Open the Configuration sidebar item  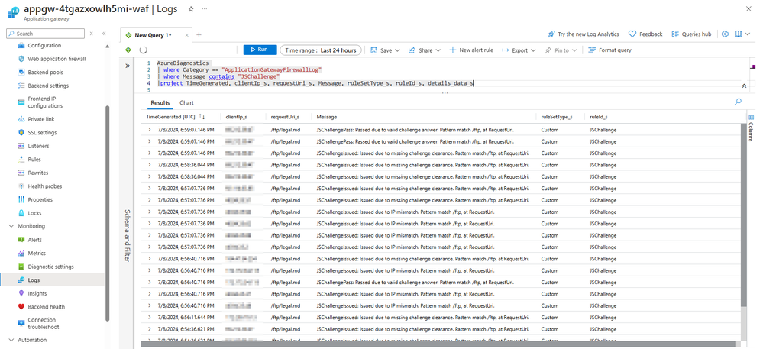click(44, 45)
